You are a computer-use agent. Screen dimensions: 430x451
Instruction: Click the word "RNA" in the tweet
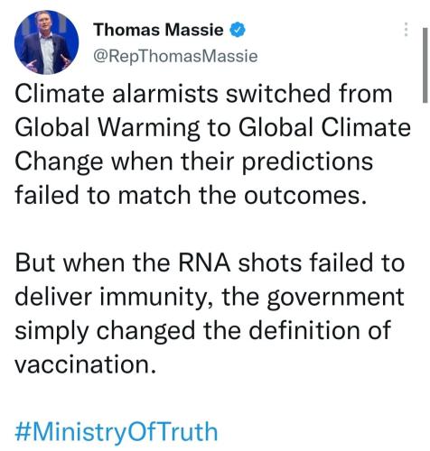204,262
